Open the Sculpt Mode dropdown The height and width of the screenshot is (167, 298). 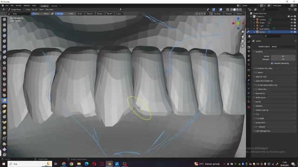[x=16, y=9]
